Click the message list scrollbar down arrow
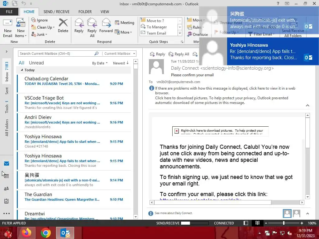319x239 pixels. tap(136, 217)
